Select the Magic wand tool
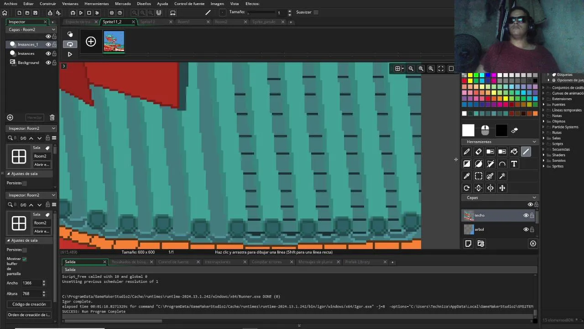 click(502, 176)
